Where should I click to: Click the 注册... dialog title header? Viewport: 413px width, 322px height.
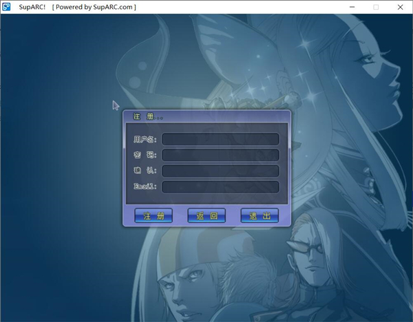point(147,116)
